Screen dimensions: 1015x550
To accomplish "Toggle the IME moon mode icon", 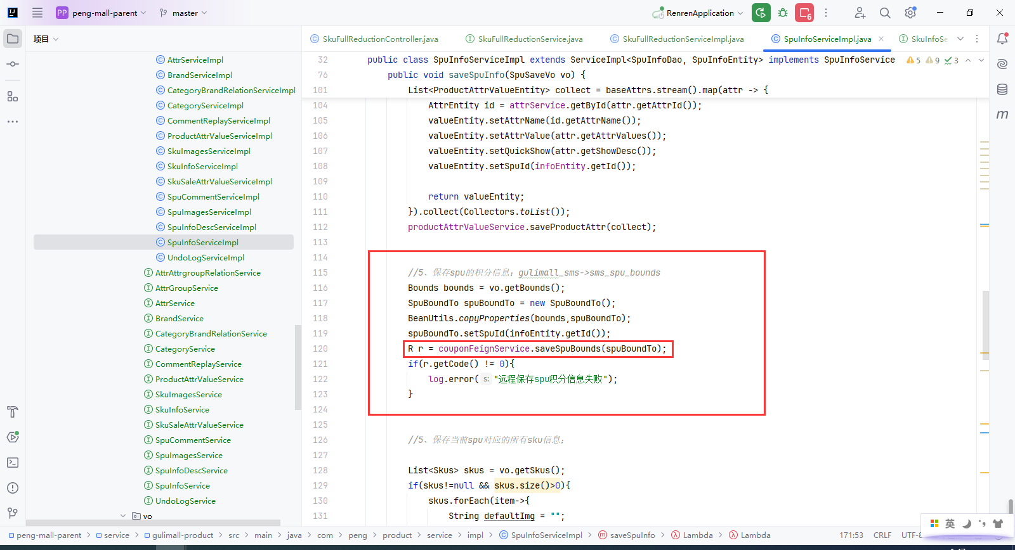I will (966, 523).
